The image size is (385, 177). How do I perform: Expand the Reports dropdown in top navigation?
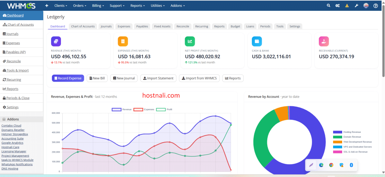click(138, 6)
